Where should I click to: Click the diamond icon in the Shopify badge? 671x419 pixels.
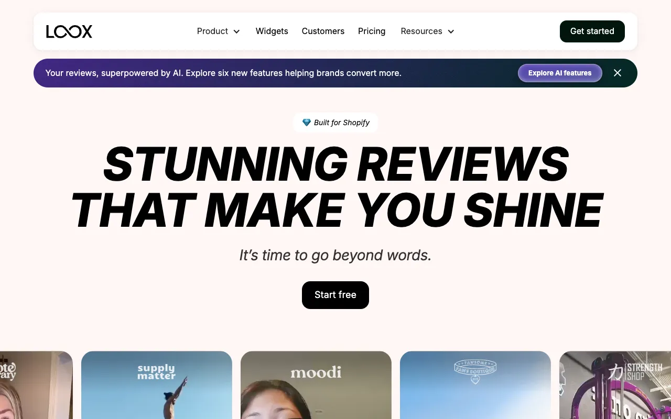307,122
